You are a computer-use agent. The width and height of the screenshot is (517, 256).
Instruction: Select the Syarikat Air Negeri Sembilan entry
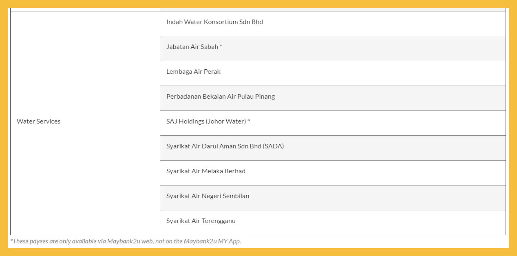(208, 196)
